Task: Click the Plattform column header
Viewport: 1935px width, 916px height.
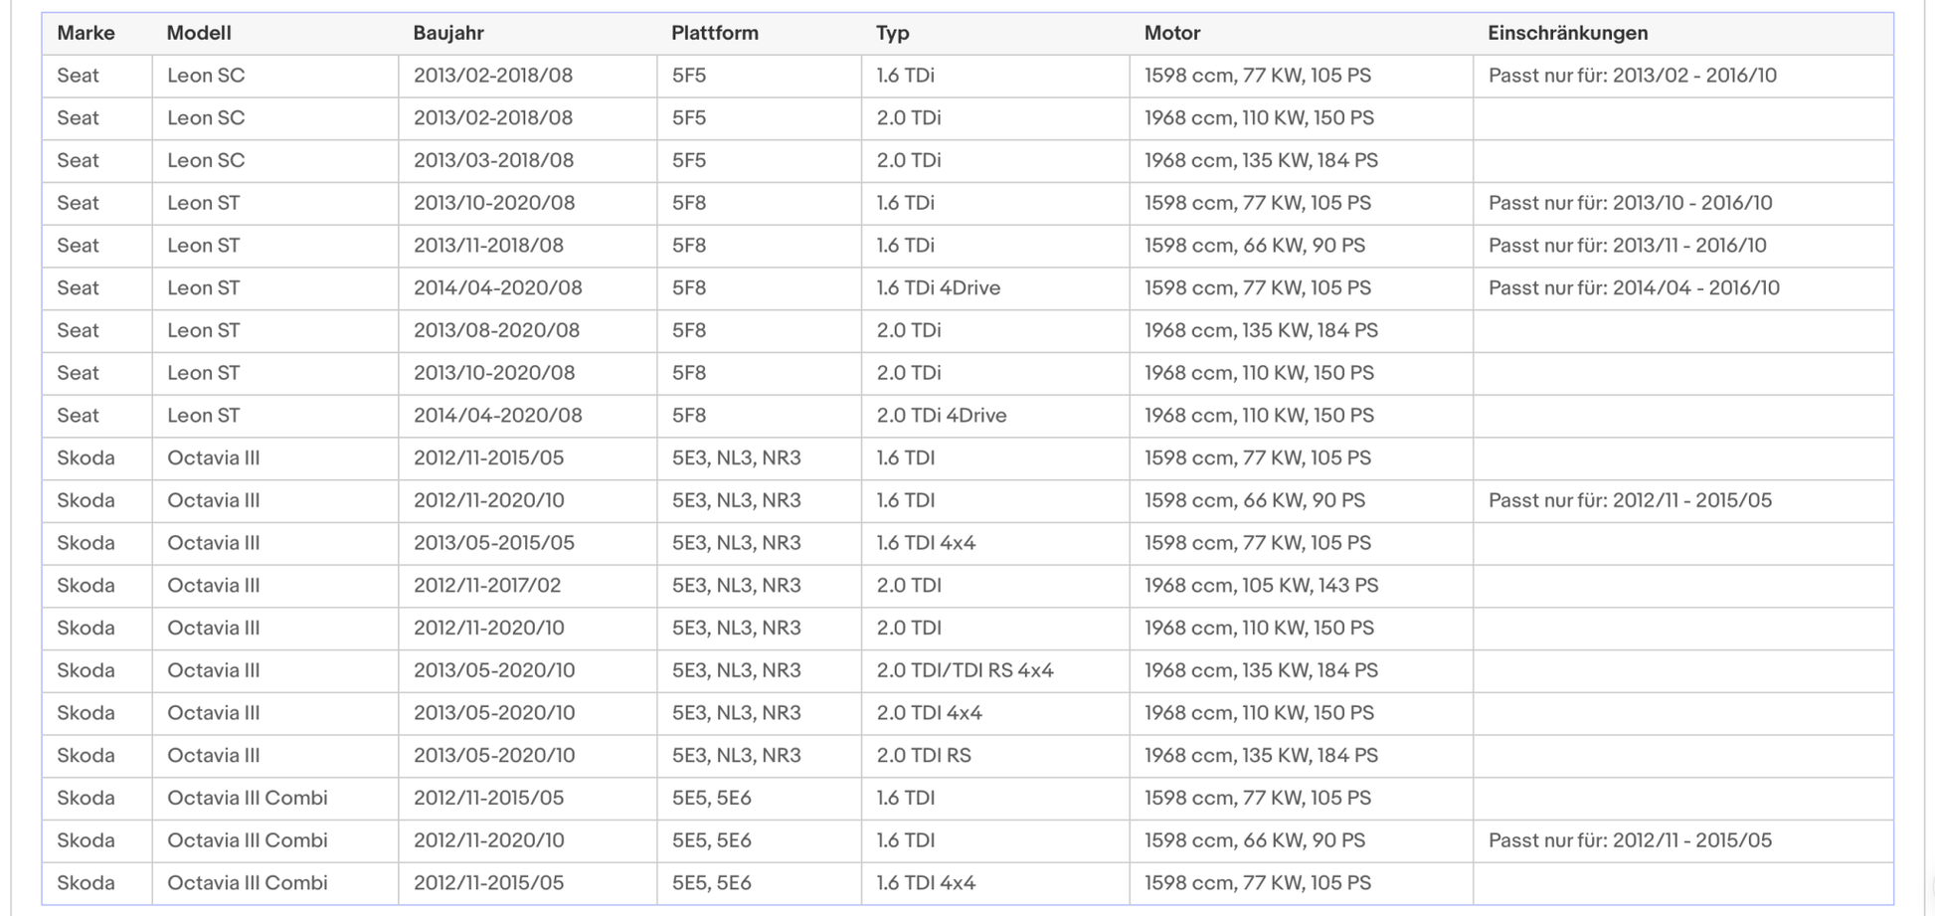Action: (x=714, y=33)
